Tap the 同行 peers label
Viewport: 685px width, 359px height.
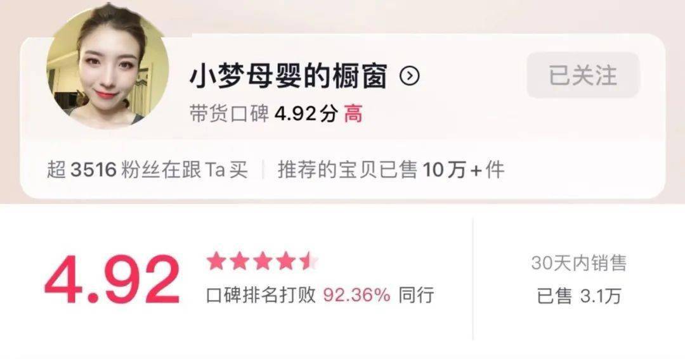tap(416, 295)
